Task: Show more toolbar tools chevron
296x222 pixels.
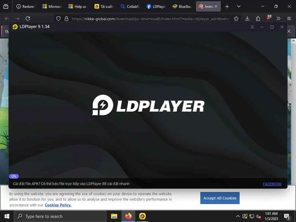Action: (x=278, y=18)
